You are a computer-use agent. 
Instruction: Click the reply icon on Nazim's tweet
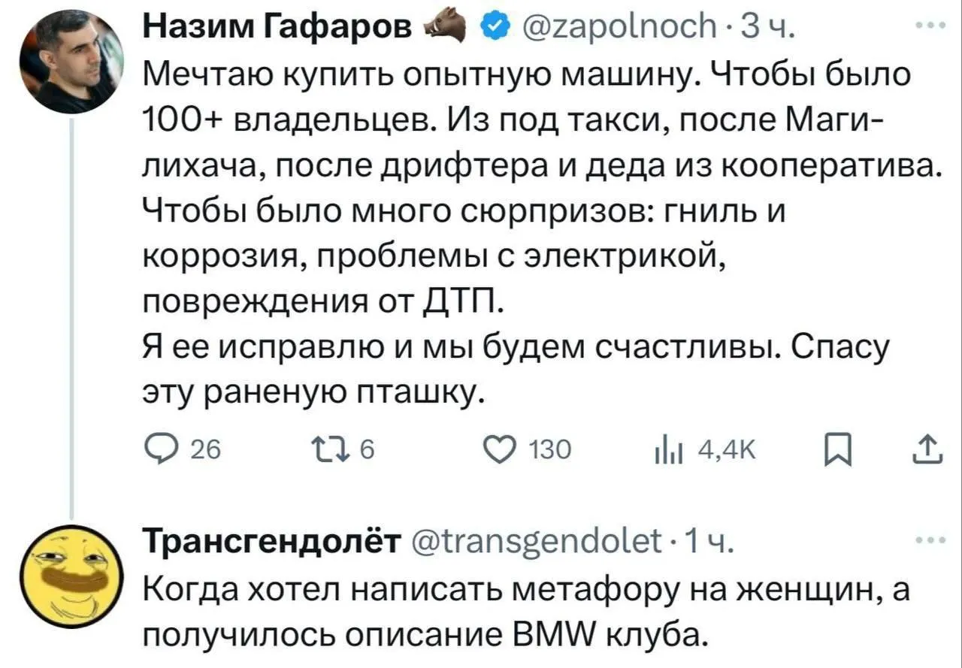pos(161,449)
